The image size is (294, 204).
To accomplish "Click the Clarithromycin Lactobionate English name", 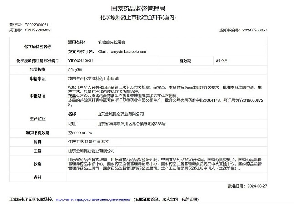I will point(123,51).
